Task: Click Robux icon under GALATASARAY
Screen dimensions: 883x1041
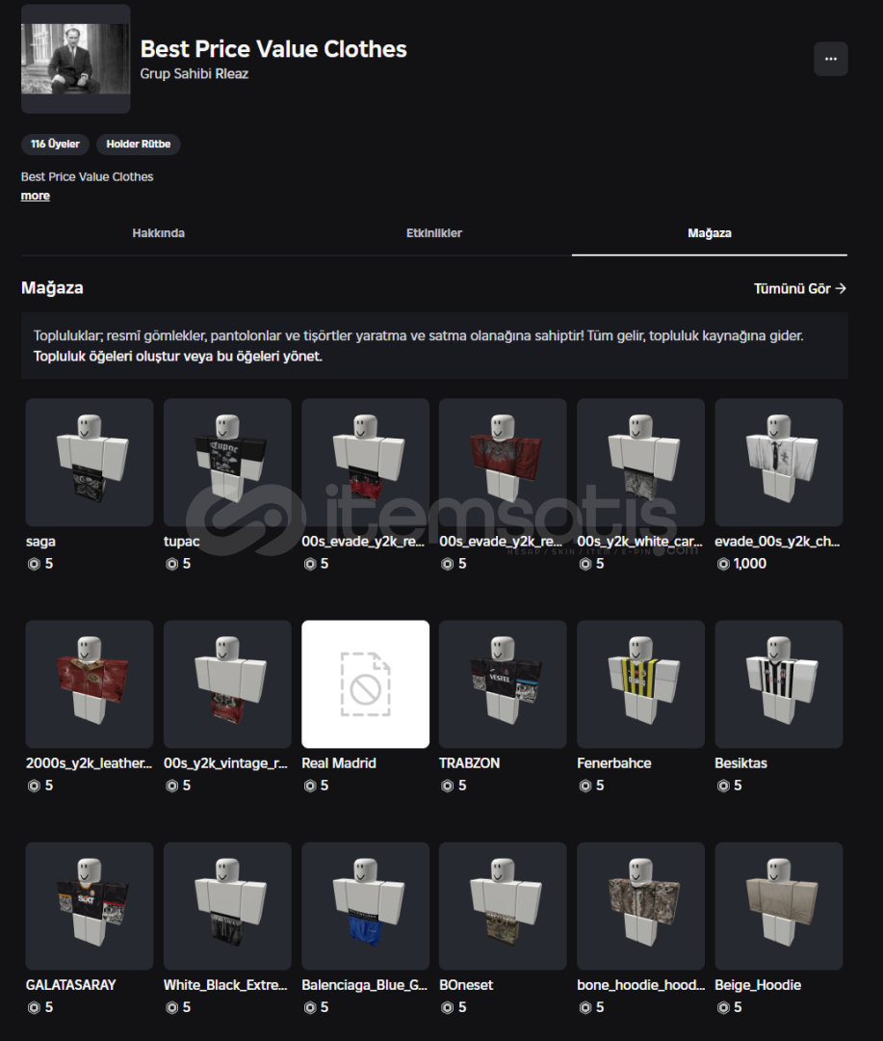Action: (34, 1008)
